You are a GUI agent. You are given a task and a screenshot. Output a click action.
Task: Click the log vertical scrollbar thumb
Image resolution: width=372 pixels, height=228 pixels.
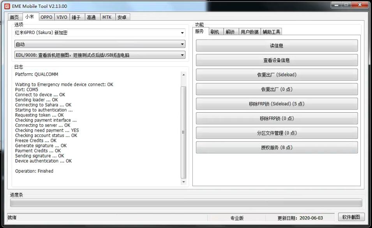click(183, 132)
